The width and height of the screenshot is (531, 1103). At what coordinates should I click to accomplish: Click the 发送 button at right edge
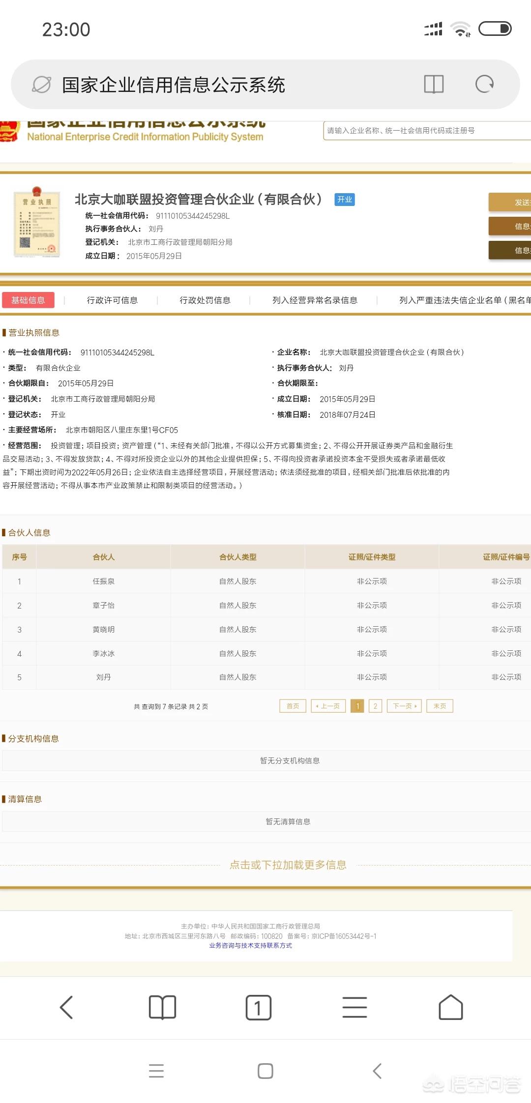[510, 202]
